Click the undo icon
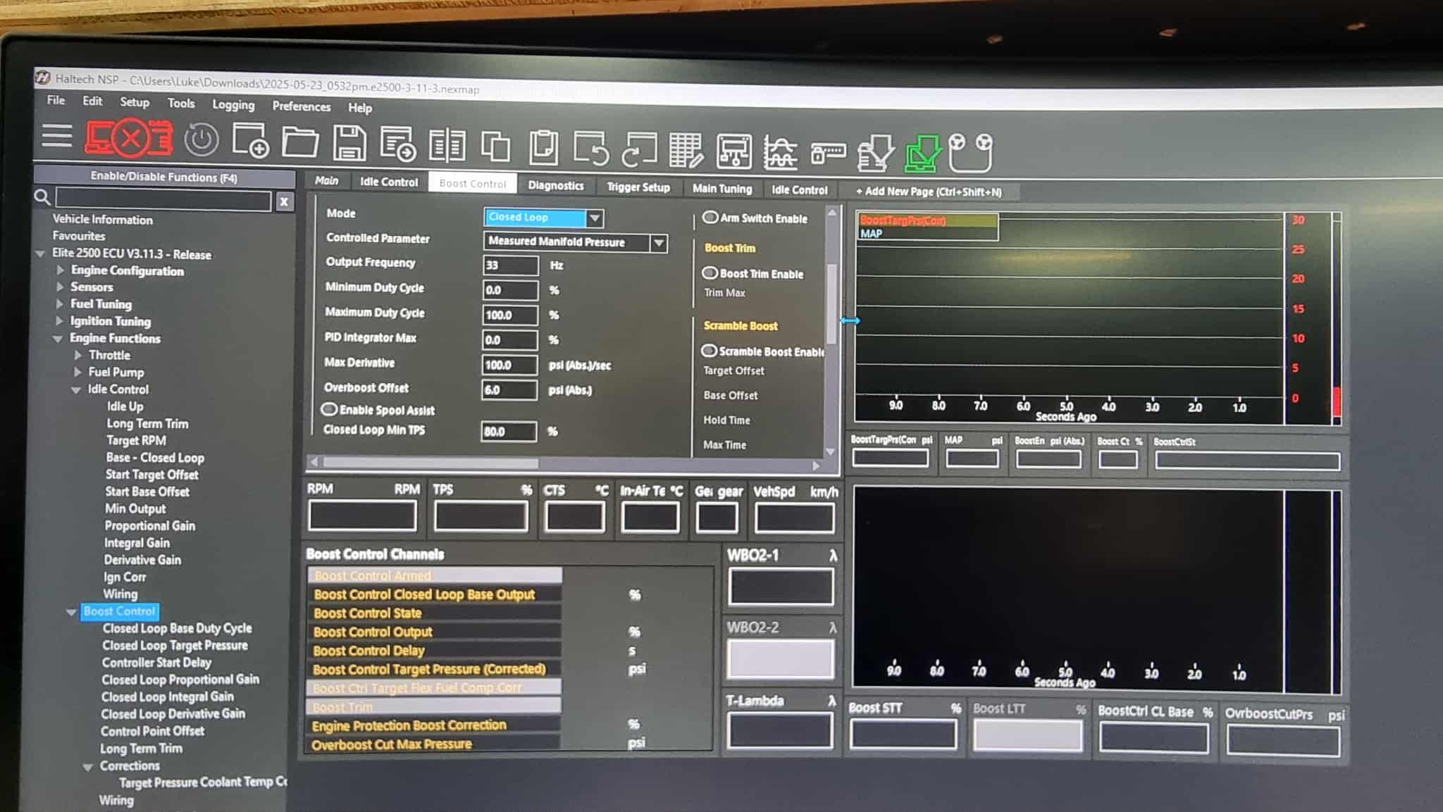This screenshot has height=812, width=1443. (x=590, y=149)
